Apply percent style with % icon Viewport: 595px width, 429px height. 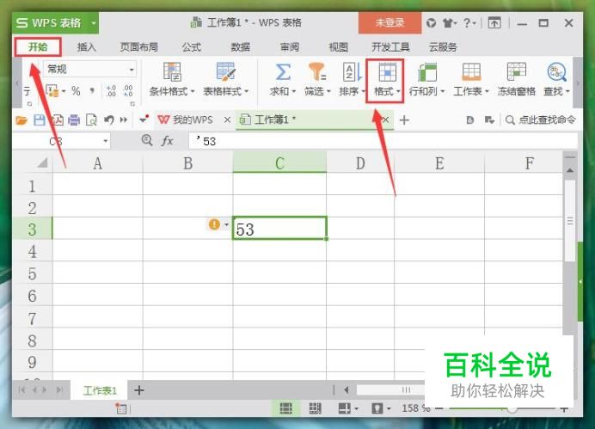(x=76, y=91)
